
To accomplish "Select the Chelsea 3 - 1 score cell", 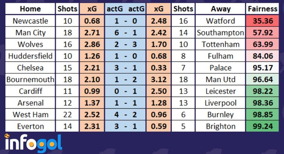I will [125, 68].
